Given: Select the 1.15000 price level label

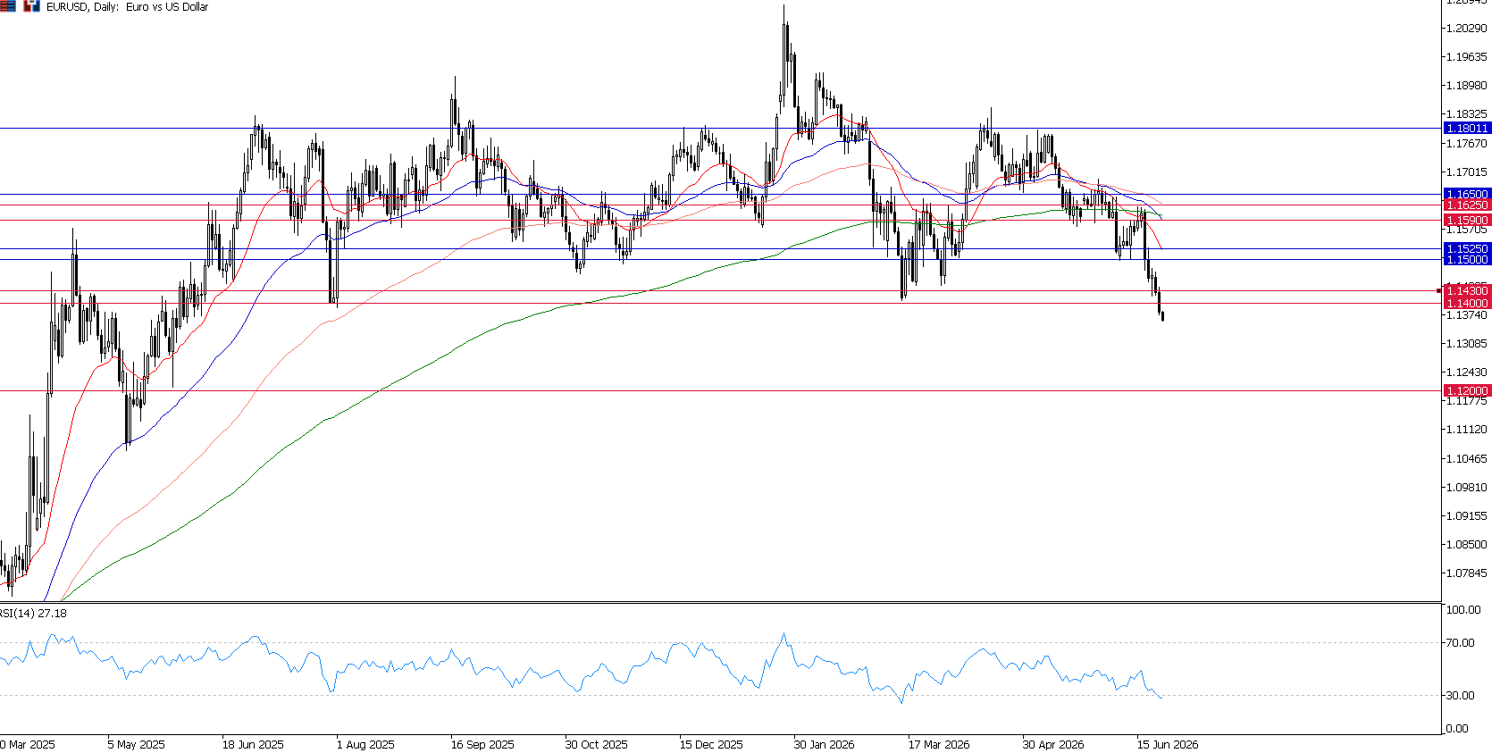Looking at the screenshot, I should click(x=1467, y=259).
